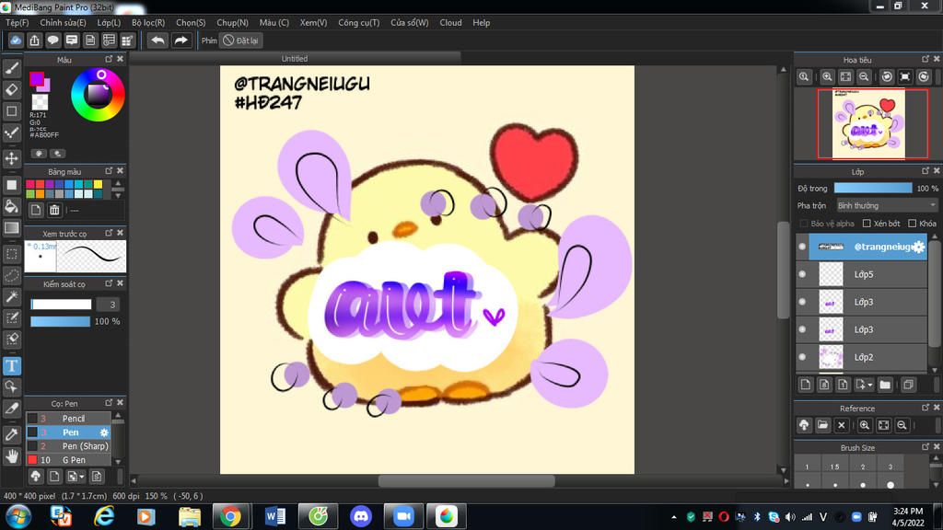Toggle the Bảo vệ alpha checkbox

click(803, 224)
